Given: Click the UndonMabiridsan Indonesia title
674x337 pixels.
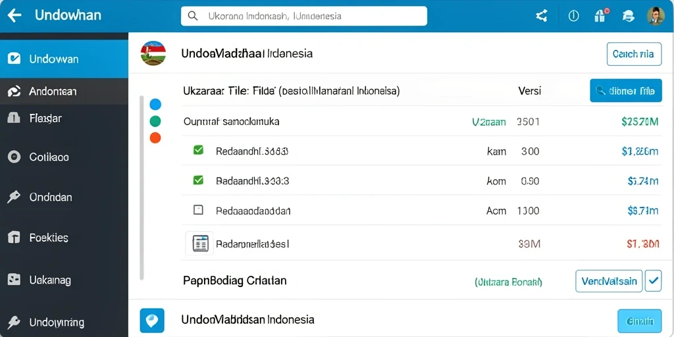Looking at the screenshot, I should (247, 320).
